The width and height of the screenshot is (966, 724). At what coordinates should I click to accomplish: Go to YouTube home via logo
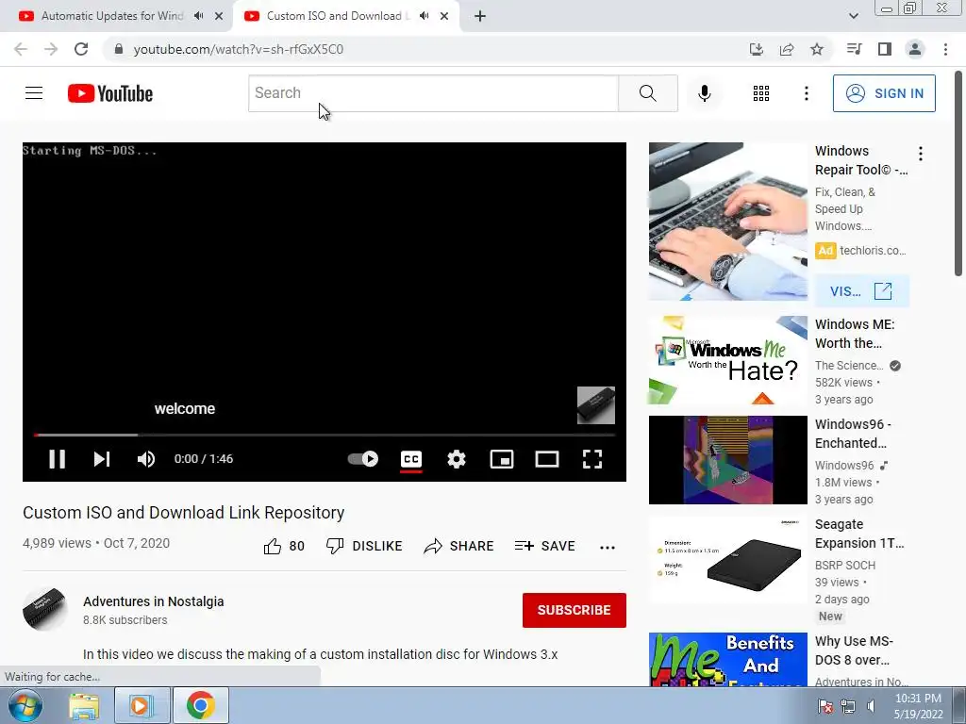coord(110,93)
